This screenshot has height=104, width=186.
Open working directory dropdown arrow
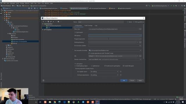click(137, 42)
